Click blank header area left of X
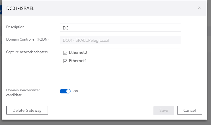Image resolution: width=211 pixels, height=125 pixels. pos(116,8)
